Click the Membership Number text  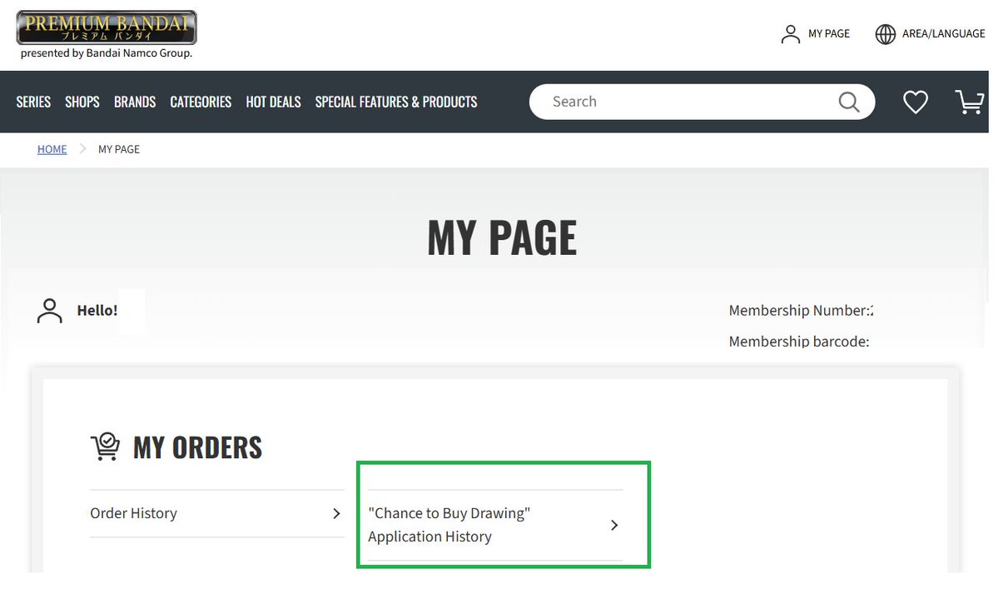801,311
